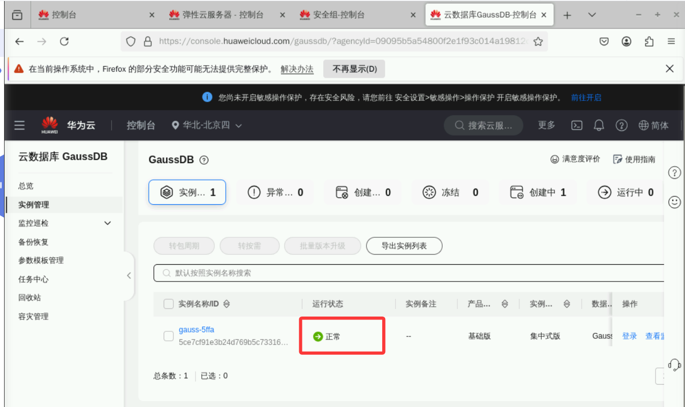Open 回收站 in the left menu
This screenshot has height=407, width=685.
point(29,297)
